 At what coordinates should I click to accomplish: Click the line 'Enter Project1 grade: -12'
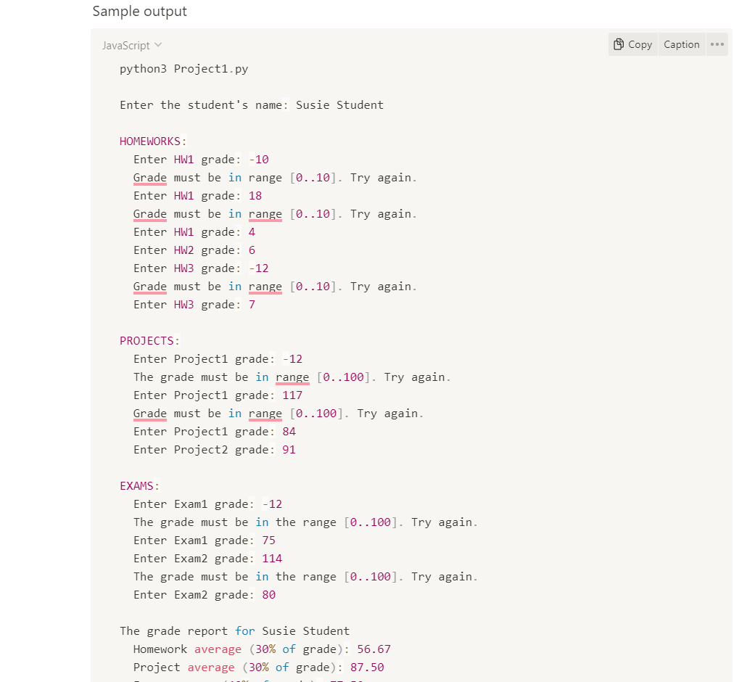pos(218,359)
